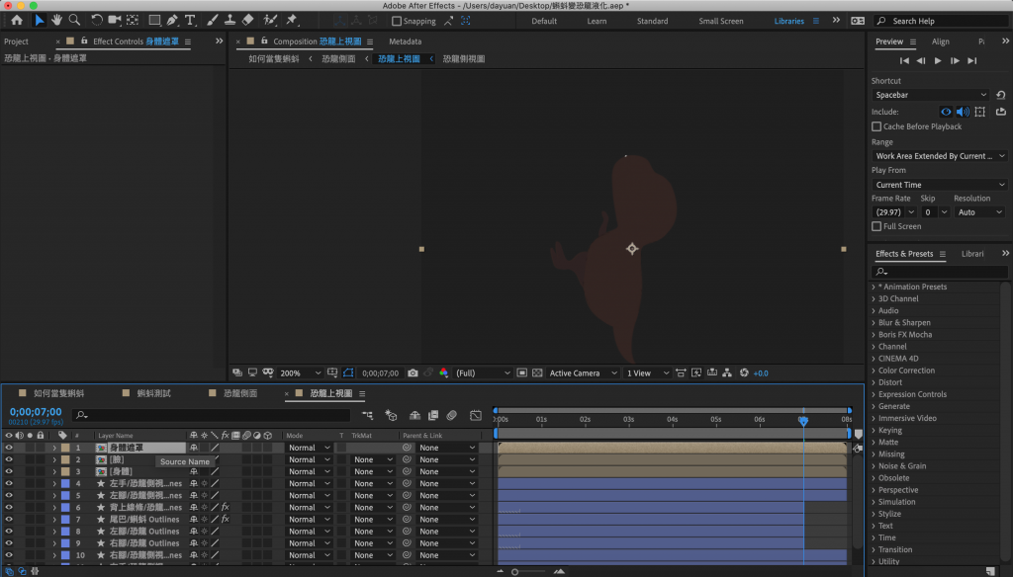Screen dimensions: 1013x577
Task: Open the Range Work Area dropdown
Action: coord(940,156)
